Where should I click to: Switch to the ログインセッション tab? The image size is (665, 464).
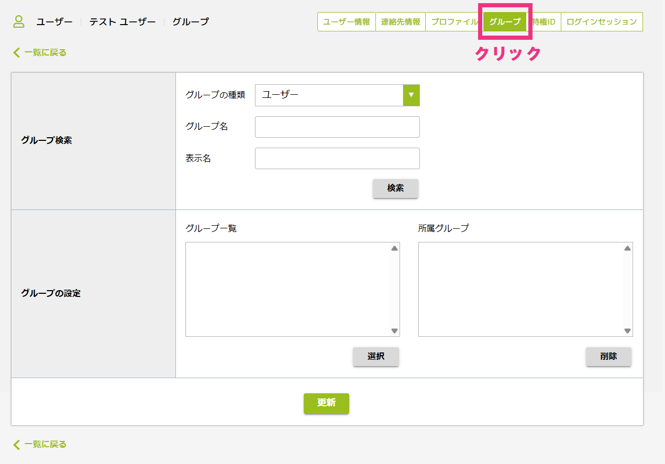602,22
